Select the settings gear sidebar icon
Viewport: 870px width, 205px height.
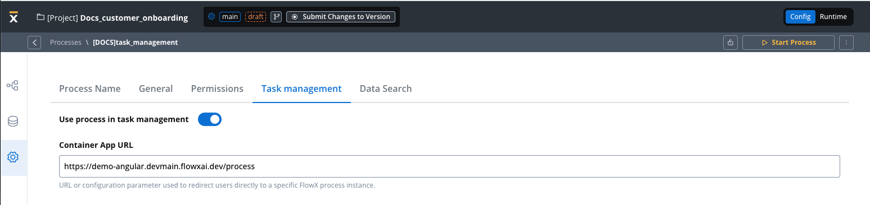point(12,157)
